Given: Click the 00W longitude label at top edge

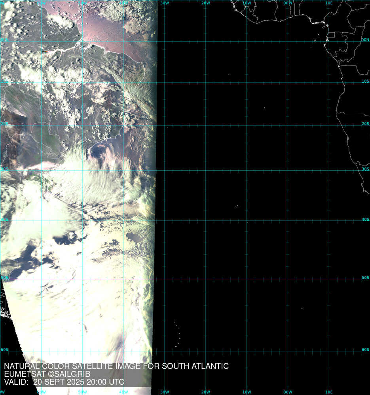Looking at the screenshot, I should coord(288,3).
